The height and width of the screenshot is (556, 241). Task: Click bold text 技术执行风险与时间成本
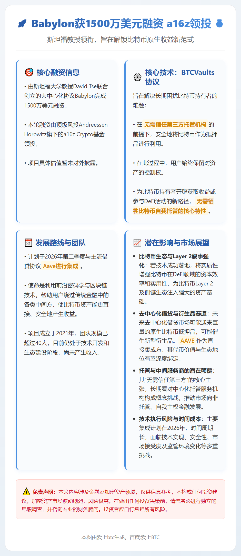170,419
